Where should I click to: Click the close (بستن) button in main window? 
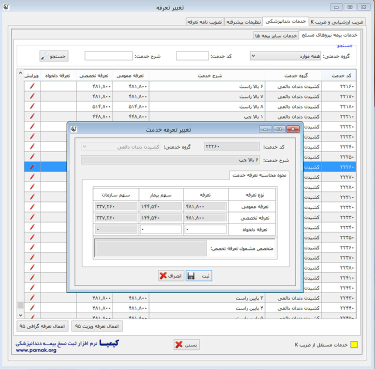[187, 344]
